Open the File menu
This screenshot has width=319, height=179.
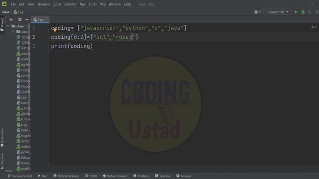[13, 4]
